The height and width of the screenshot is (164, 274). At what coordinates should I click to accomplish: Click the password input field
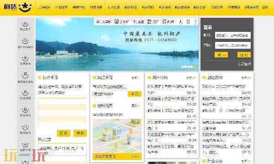coord(233,45)
